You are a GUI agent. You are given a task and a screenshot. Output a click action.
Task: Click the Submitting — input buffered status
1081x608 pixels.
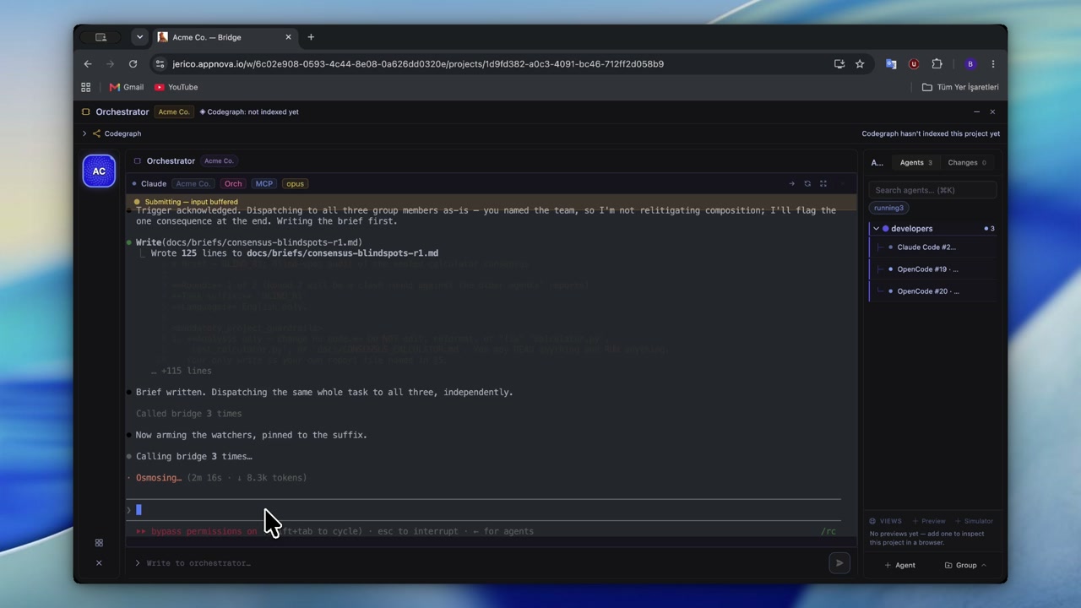pos(191,202)
